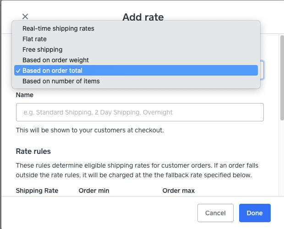Click the rate type select box edge

pyautogui.click(x=262, y=71)
